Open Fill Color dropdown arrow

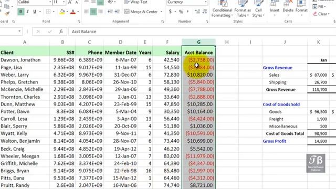(x=67, y=12)
